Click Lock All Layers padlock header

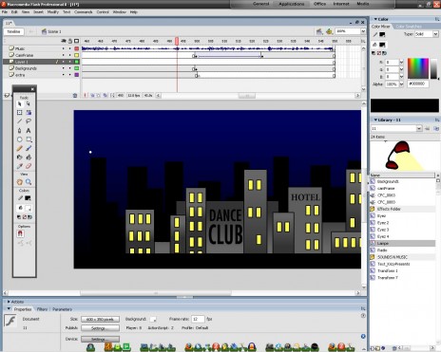click(70, 41)
